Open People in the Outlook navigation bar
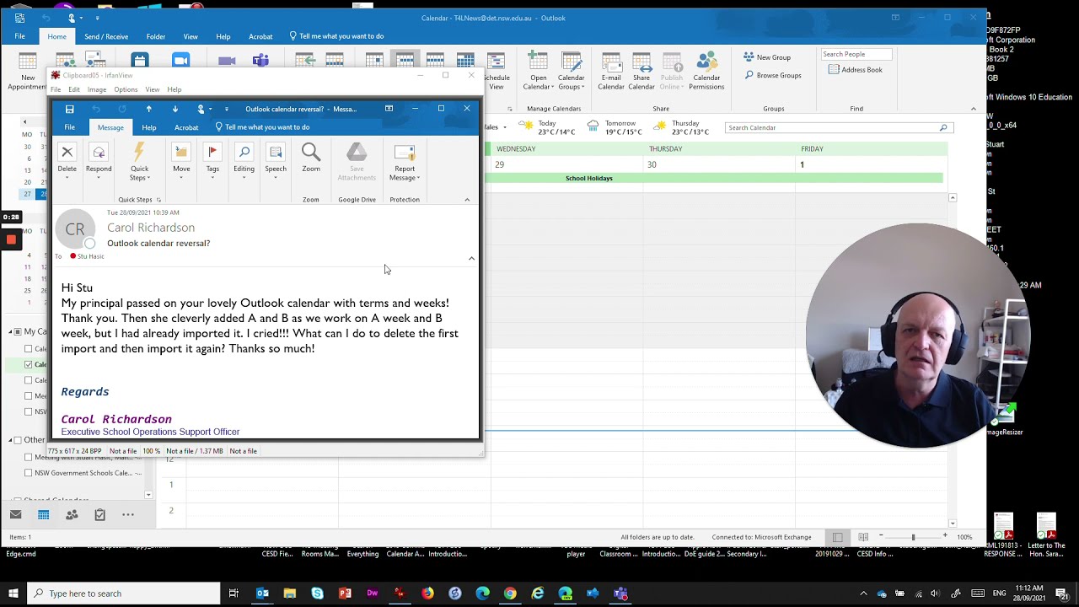The width and height of the screenshot is (1079, 607). coord(72,514)
